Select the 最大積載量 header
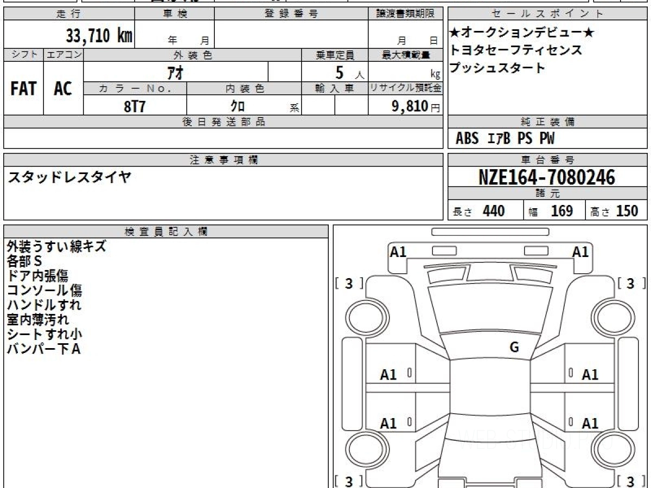 [x=405, y=55]
